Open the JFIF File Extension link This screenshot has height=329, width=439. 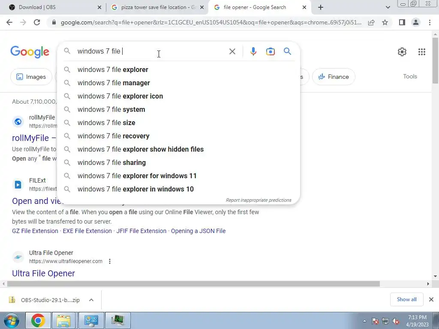(141, 231)
